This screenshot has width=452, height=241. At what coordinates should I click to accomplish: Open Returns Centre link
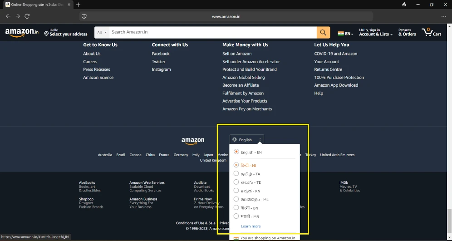(x=328, y=69)
